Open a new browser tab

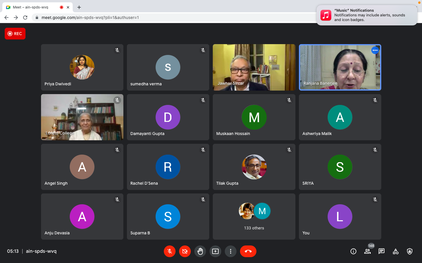point(79,7)
